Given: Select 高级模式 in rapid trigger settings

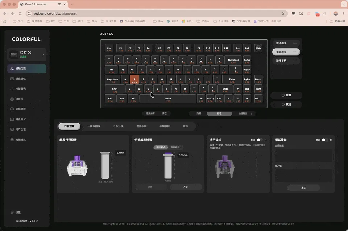Looking at the screenshot, I should pos(175,147).
